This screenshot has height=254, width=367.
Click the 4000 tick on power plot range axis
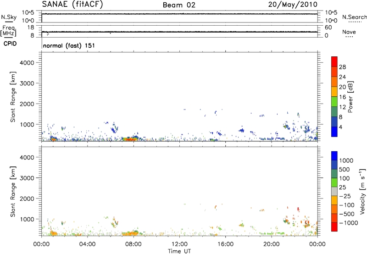27,63
